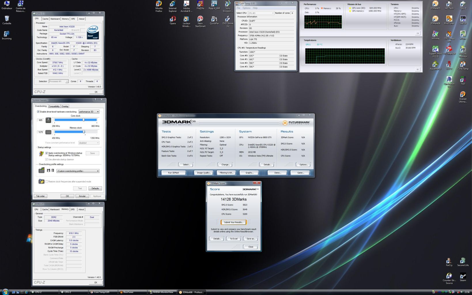Open the Nero StartSmart desktop icon
The height and width of the screenshot is (295, 472).
(200, 22)
